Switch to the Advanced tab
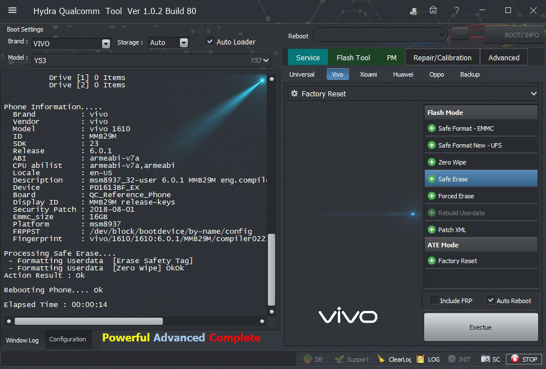Viewport: 546px width, 369px height. click(x=504, y=57)
